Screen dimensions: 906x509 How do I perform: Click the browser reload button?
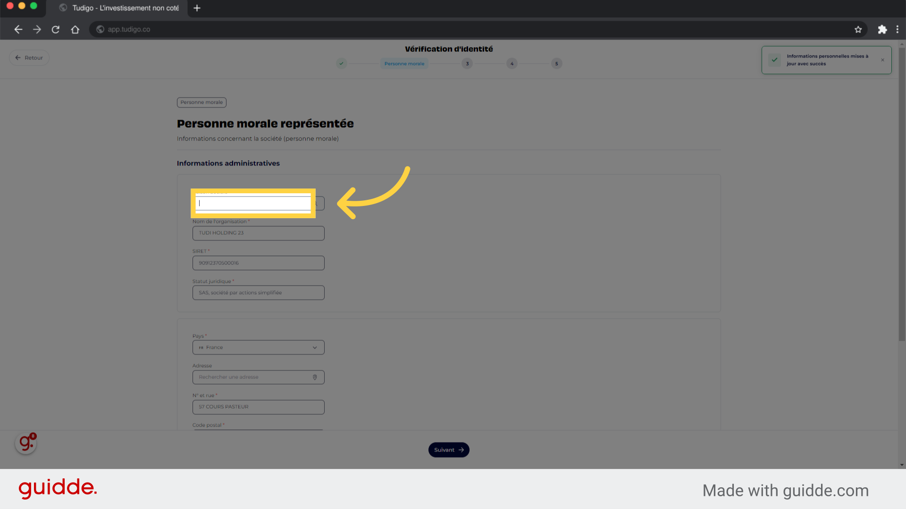point(55,29)
